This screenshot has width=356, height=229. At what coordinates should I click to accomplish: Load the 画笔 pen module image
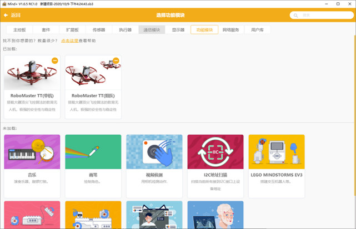click(x=93, y=152)
